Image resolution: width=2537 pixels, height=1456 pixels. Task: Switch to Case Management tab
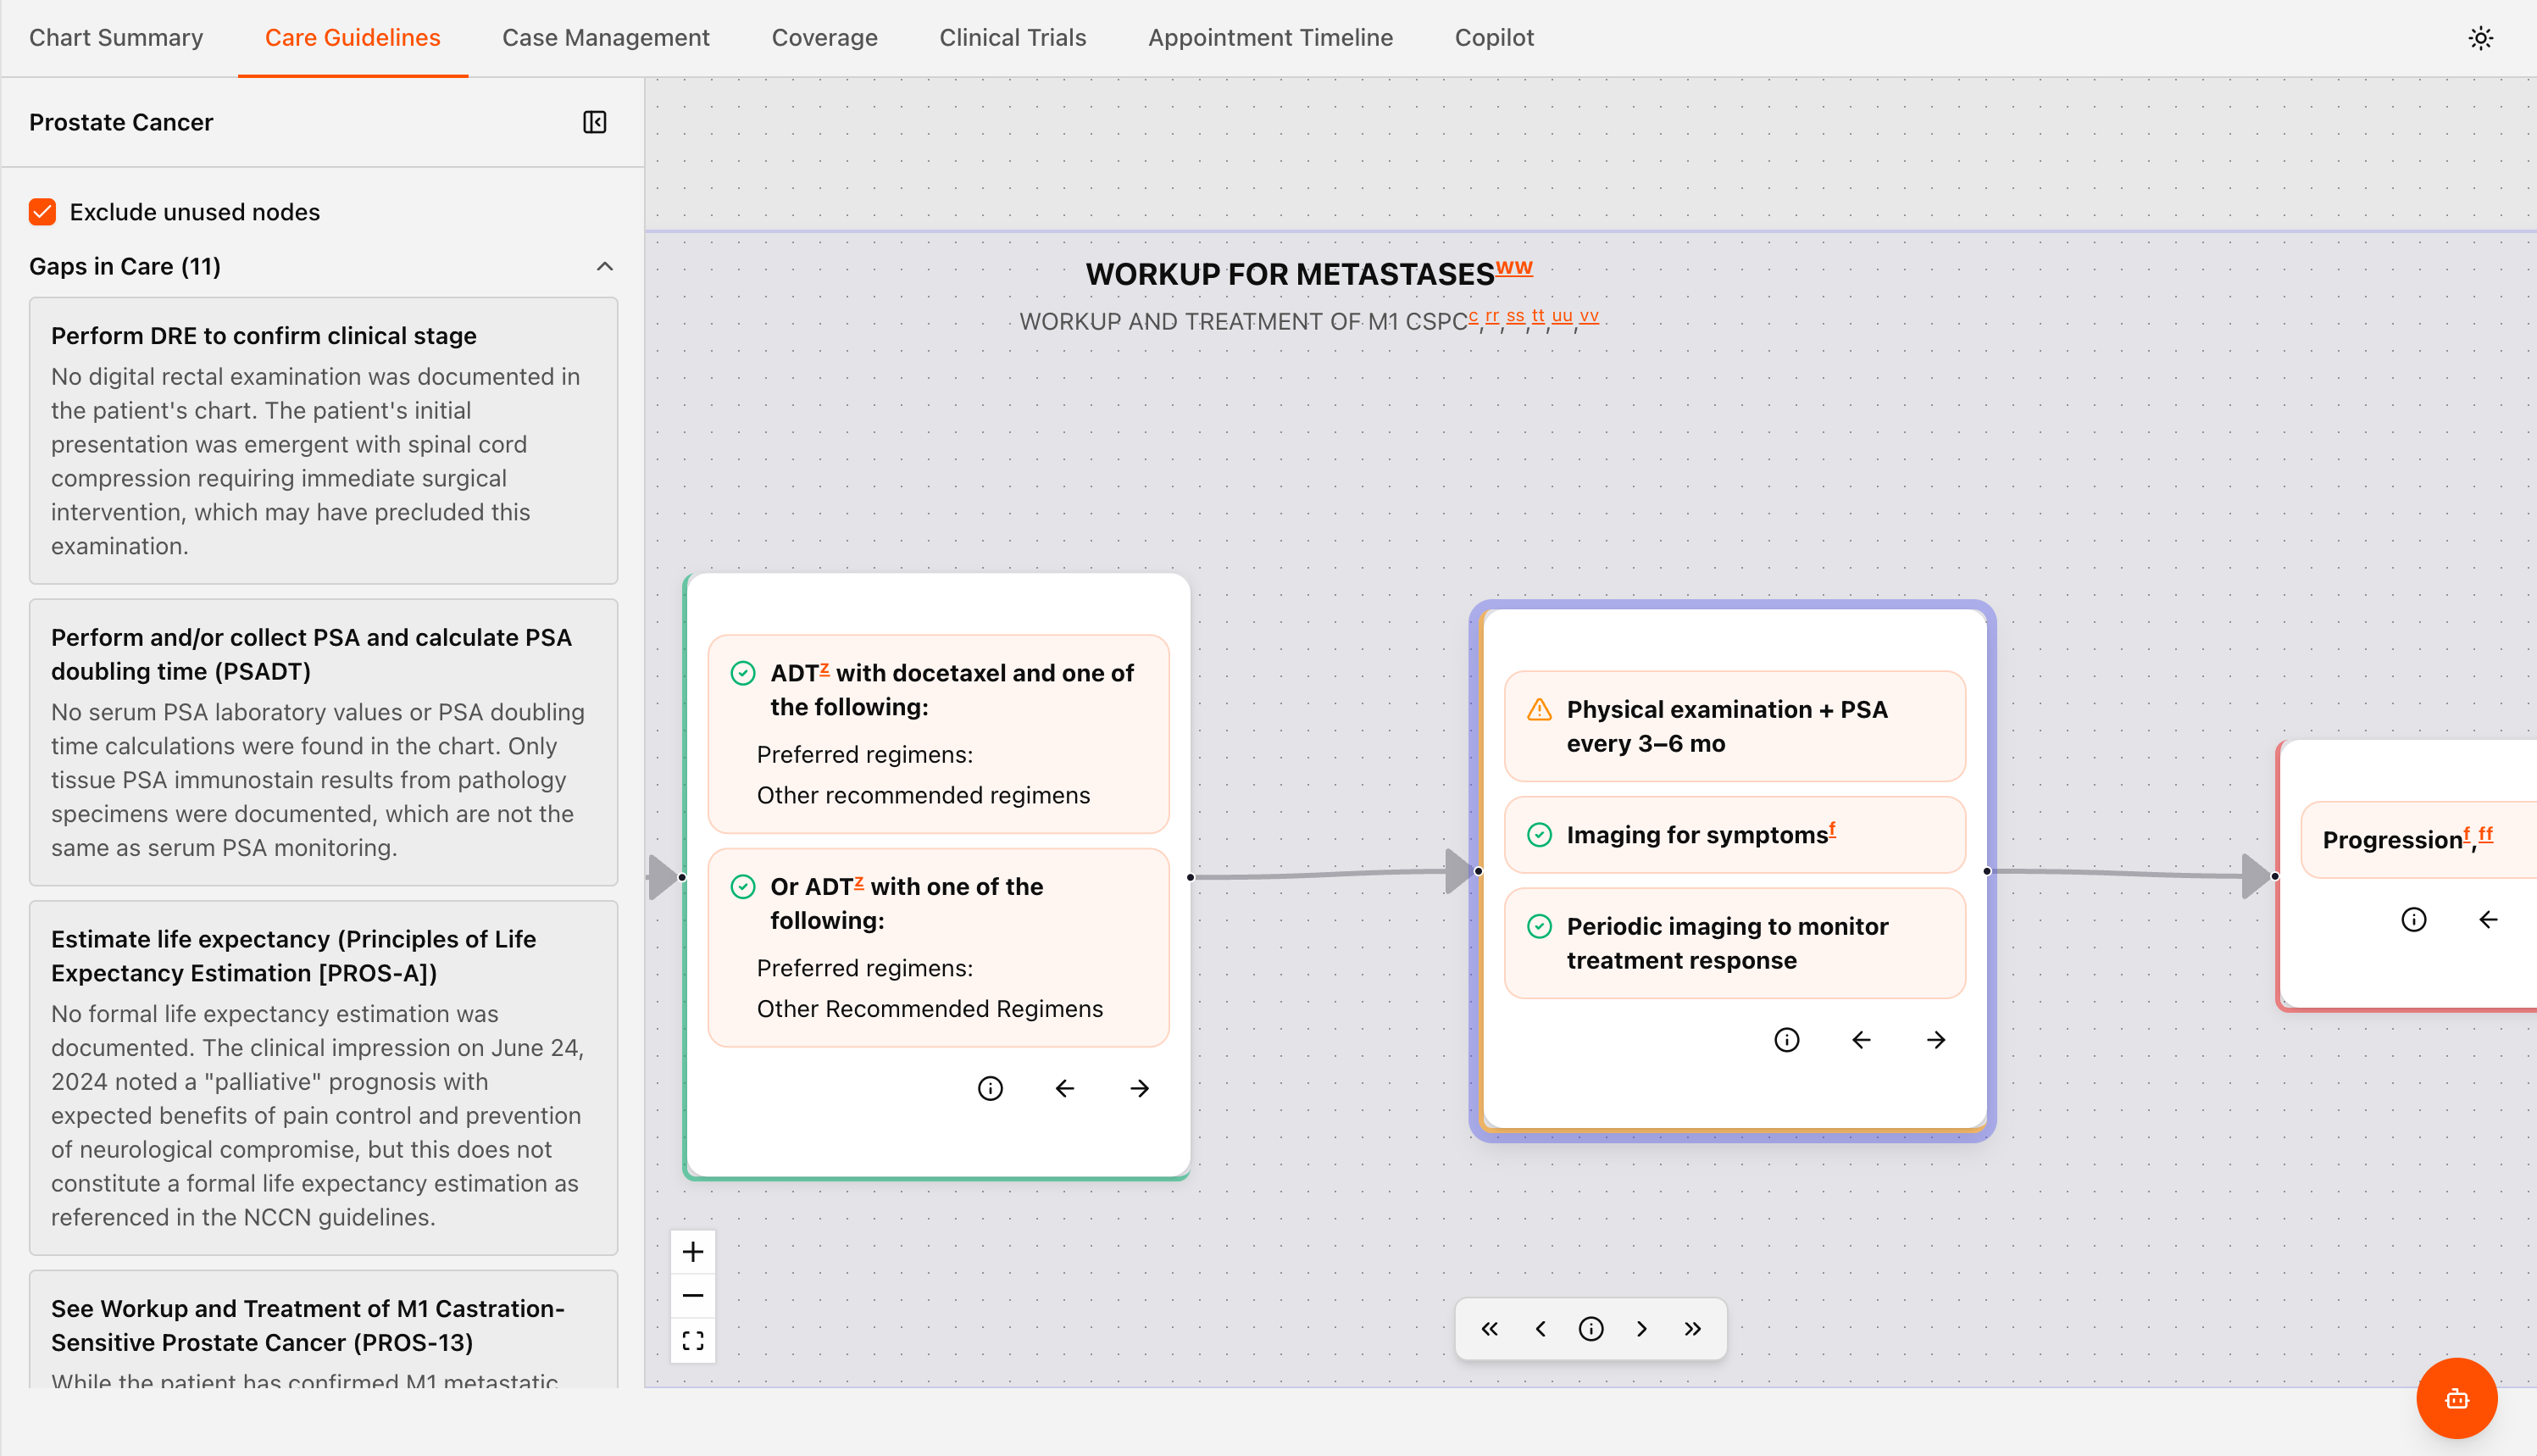tap(606, 37)
